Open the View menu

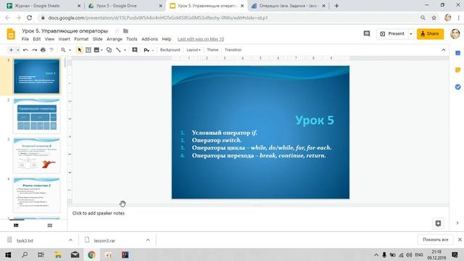49,39
